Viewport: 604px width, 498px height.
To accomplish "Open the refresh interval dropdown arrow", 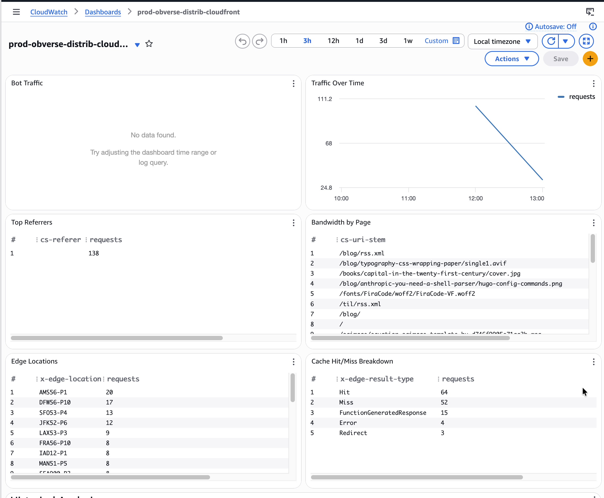I will click(565, 41).
